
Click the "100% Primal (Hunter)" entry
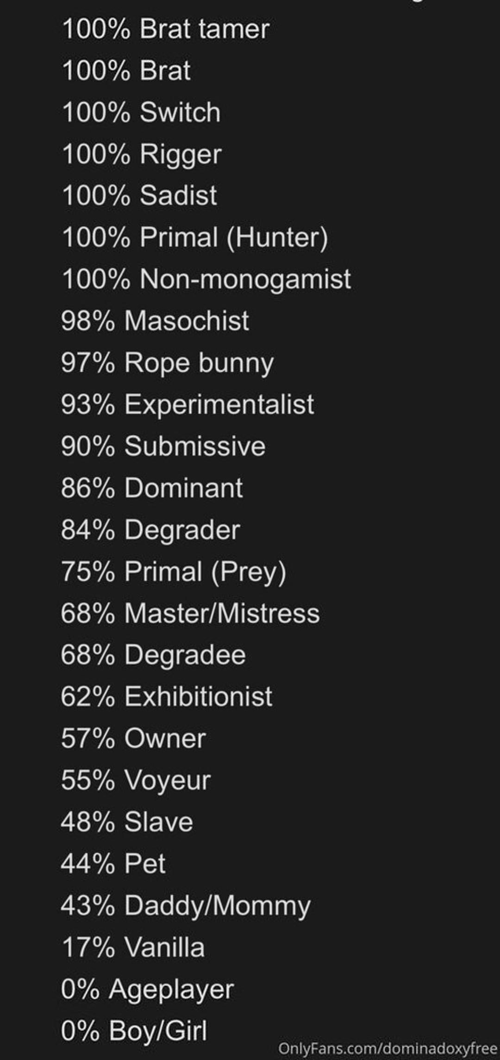194,238
